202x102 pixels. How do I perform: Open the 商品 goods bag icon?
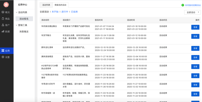coord(3,19)
